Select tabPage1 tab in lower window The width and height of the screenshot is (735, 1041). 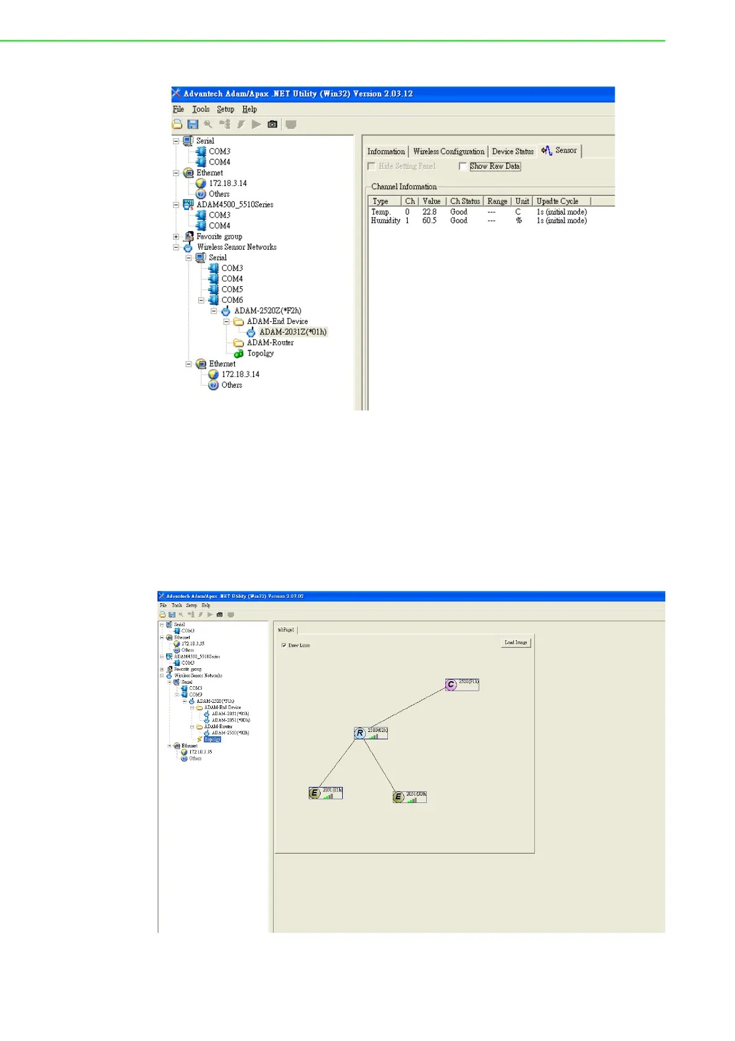(286, 630)
